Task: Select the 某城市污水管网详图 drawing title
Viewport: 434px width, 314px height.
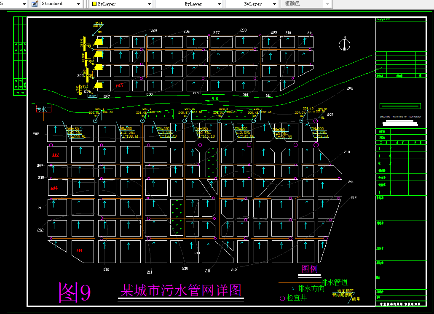Action: click(181, 290)
